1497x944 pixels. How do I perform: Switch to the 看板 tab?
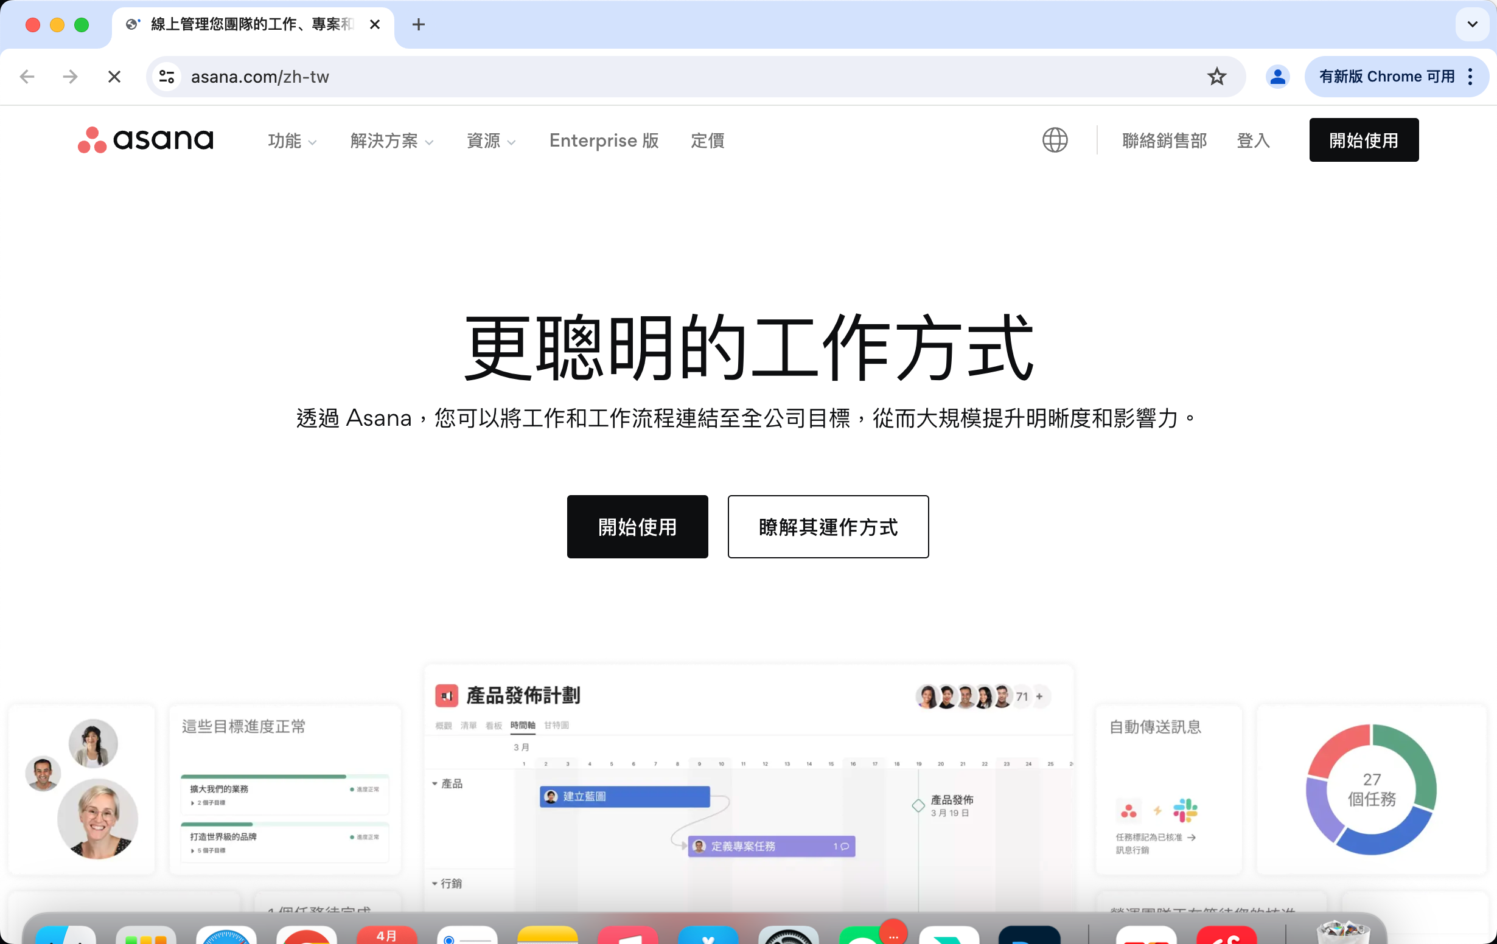coord(494,725)
